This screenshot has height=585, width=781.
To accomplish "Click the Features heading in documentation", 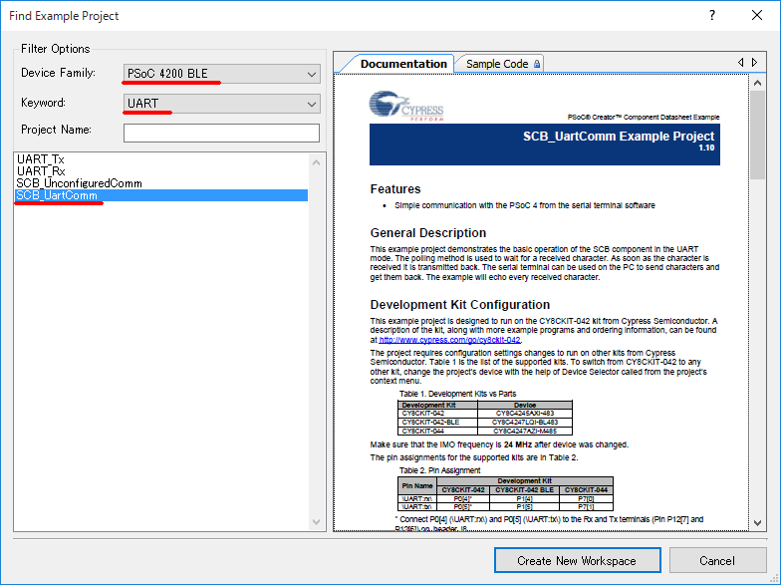I will click(395, 189).
